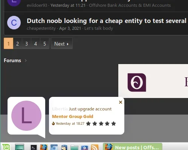Viewport: 188px width, 150px height.
Task: Click 'Yesterday at 18:27' in the popup
Action: 70,124
